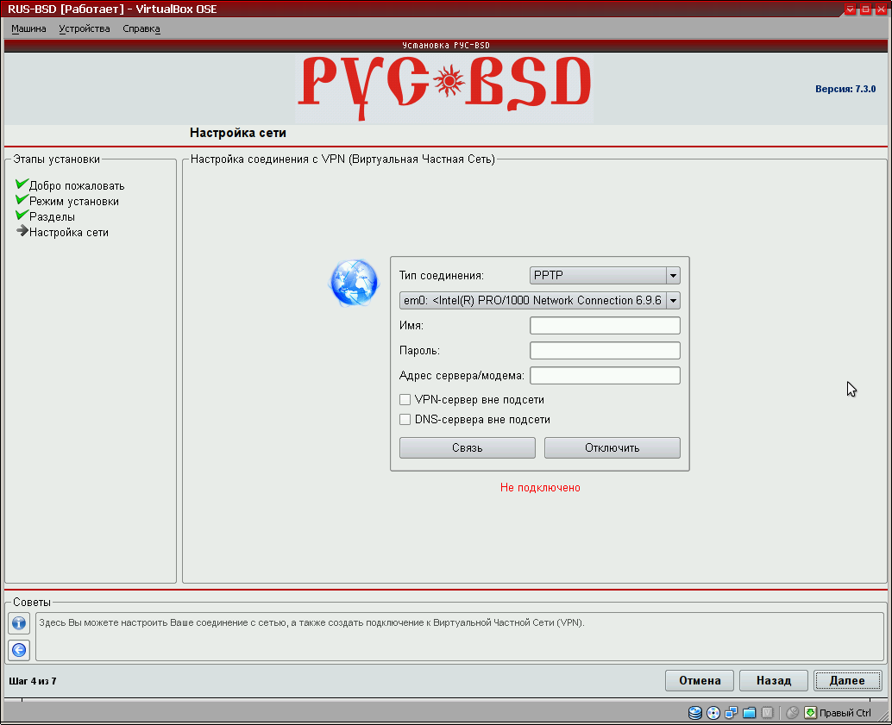The height and width of the screenshot is (725, 892).
Task: Click the blue info icon in Советы panel
Action: point(19,623)
